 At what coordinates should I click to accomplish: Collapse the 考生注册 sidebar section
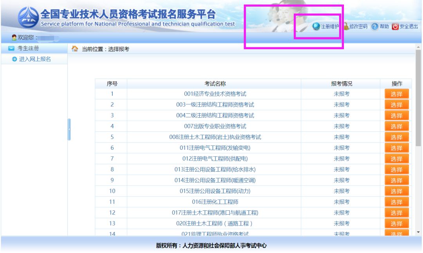11,48
